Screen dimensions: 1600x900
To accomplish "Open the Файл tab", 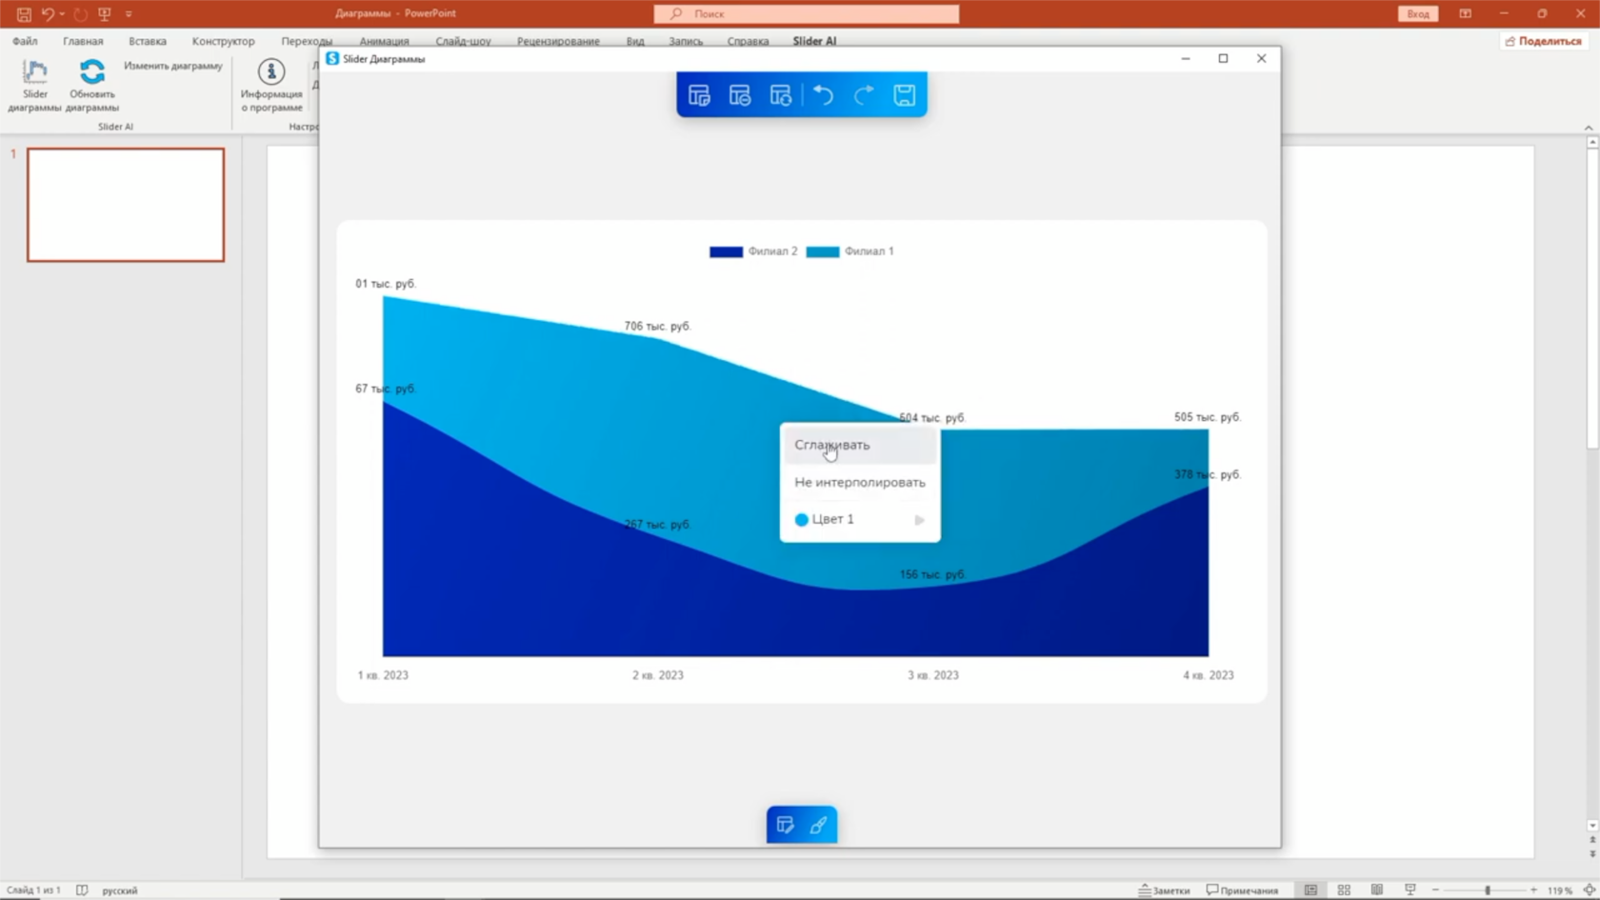I will coord(25,41).
